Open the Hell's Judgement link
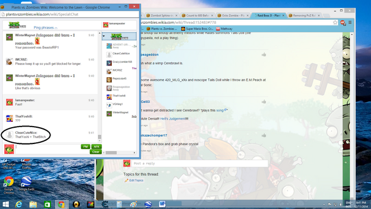 tap(173, 118)
